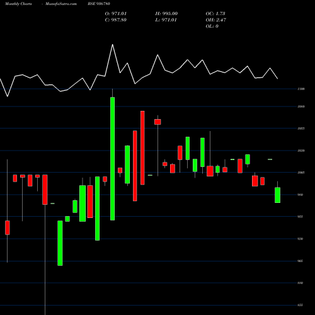Click the 1005 price axis label
This screenshot has width=315, height=315.
pyautogui.click(x=301, y=173)
